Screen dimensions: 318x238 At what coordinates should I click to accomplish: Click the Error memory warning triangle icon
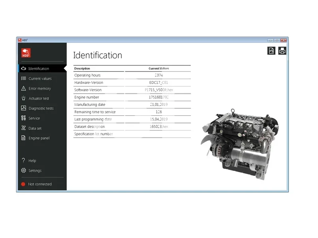23,88
